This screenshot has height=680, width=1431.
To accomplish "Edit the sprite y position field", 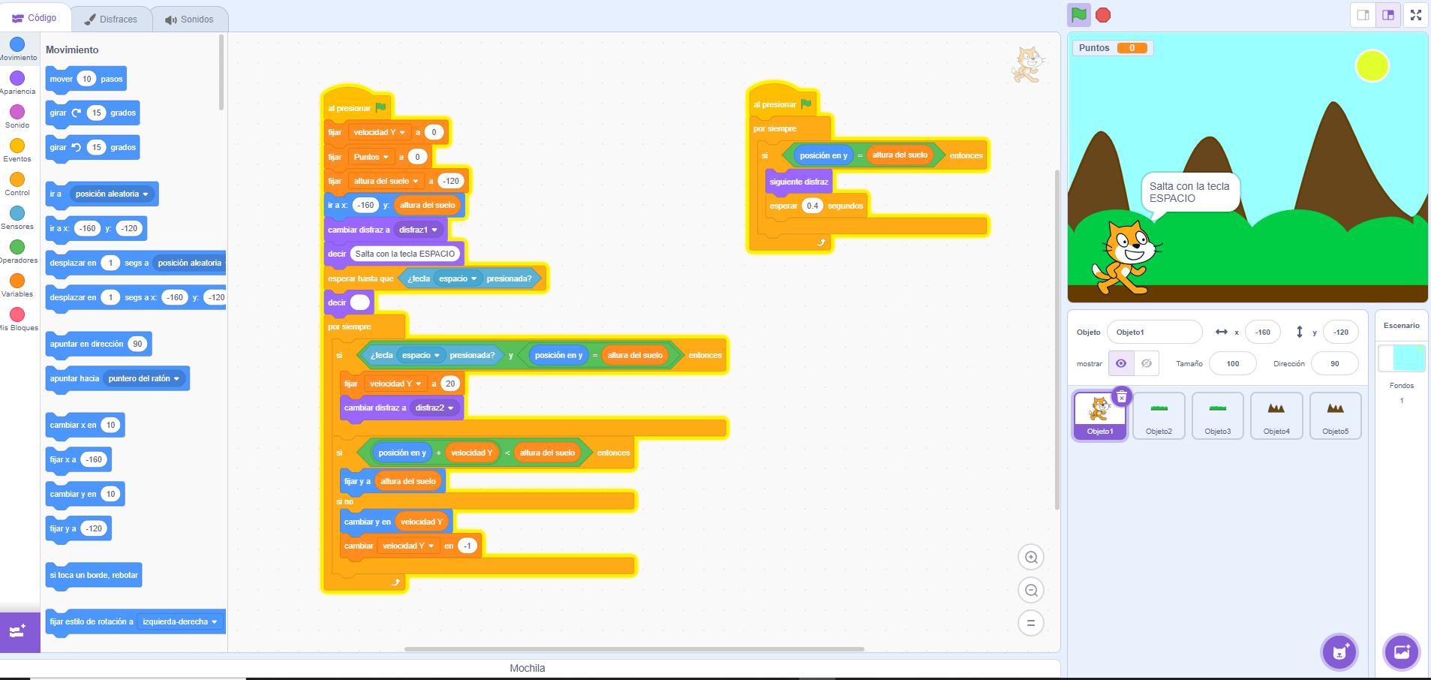I will tap(1341, 332).
